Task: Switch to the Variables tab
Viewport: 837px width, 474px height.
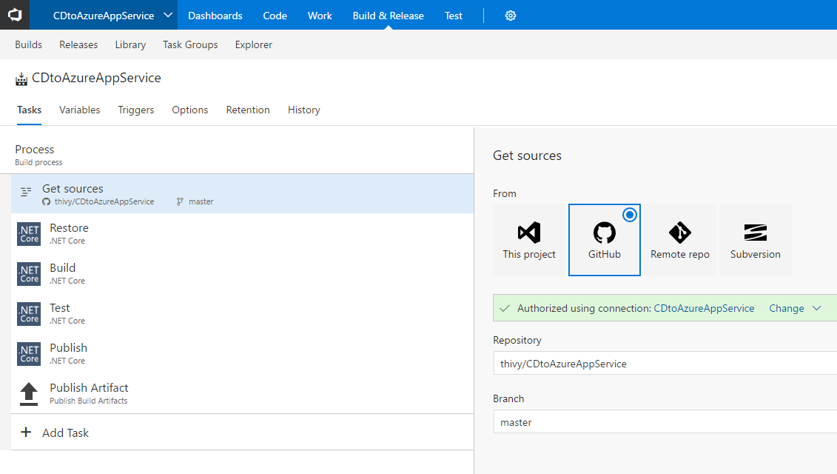Action: tap(79, 110)
